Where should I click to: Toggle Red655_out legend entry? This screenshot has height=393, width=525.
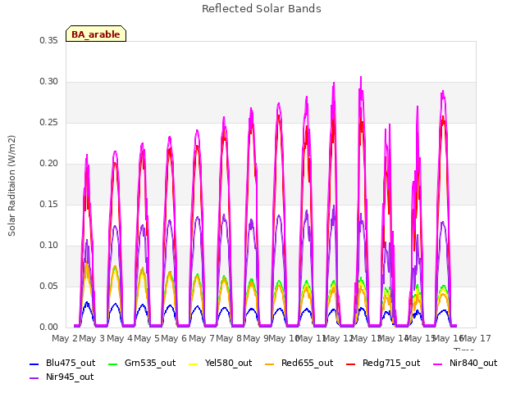tap(299, 364)
